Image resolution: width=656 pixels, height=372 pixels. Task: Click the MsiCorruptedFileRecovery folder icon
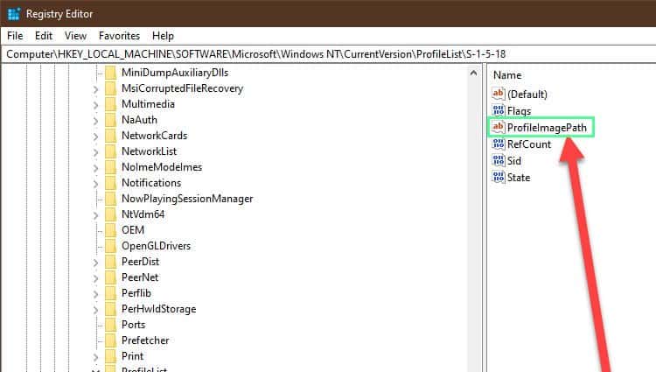111,88
